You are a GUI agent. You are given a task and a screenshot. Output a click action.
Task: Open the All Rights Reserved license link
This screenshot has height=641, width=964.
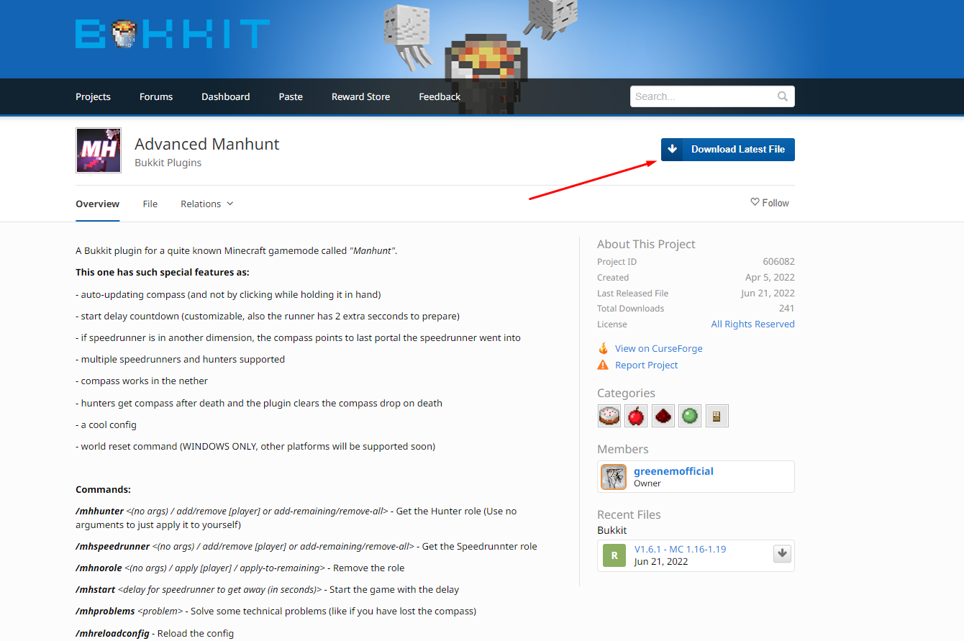coord(753,324)
